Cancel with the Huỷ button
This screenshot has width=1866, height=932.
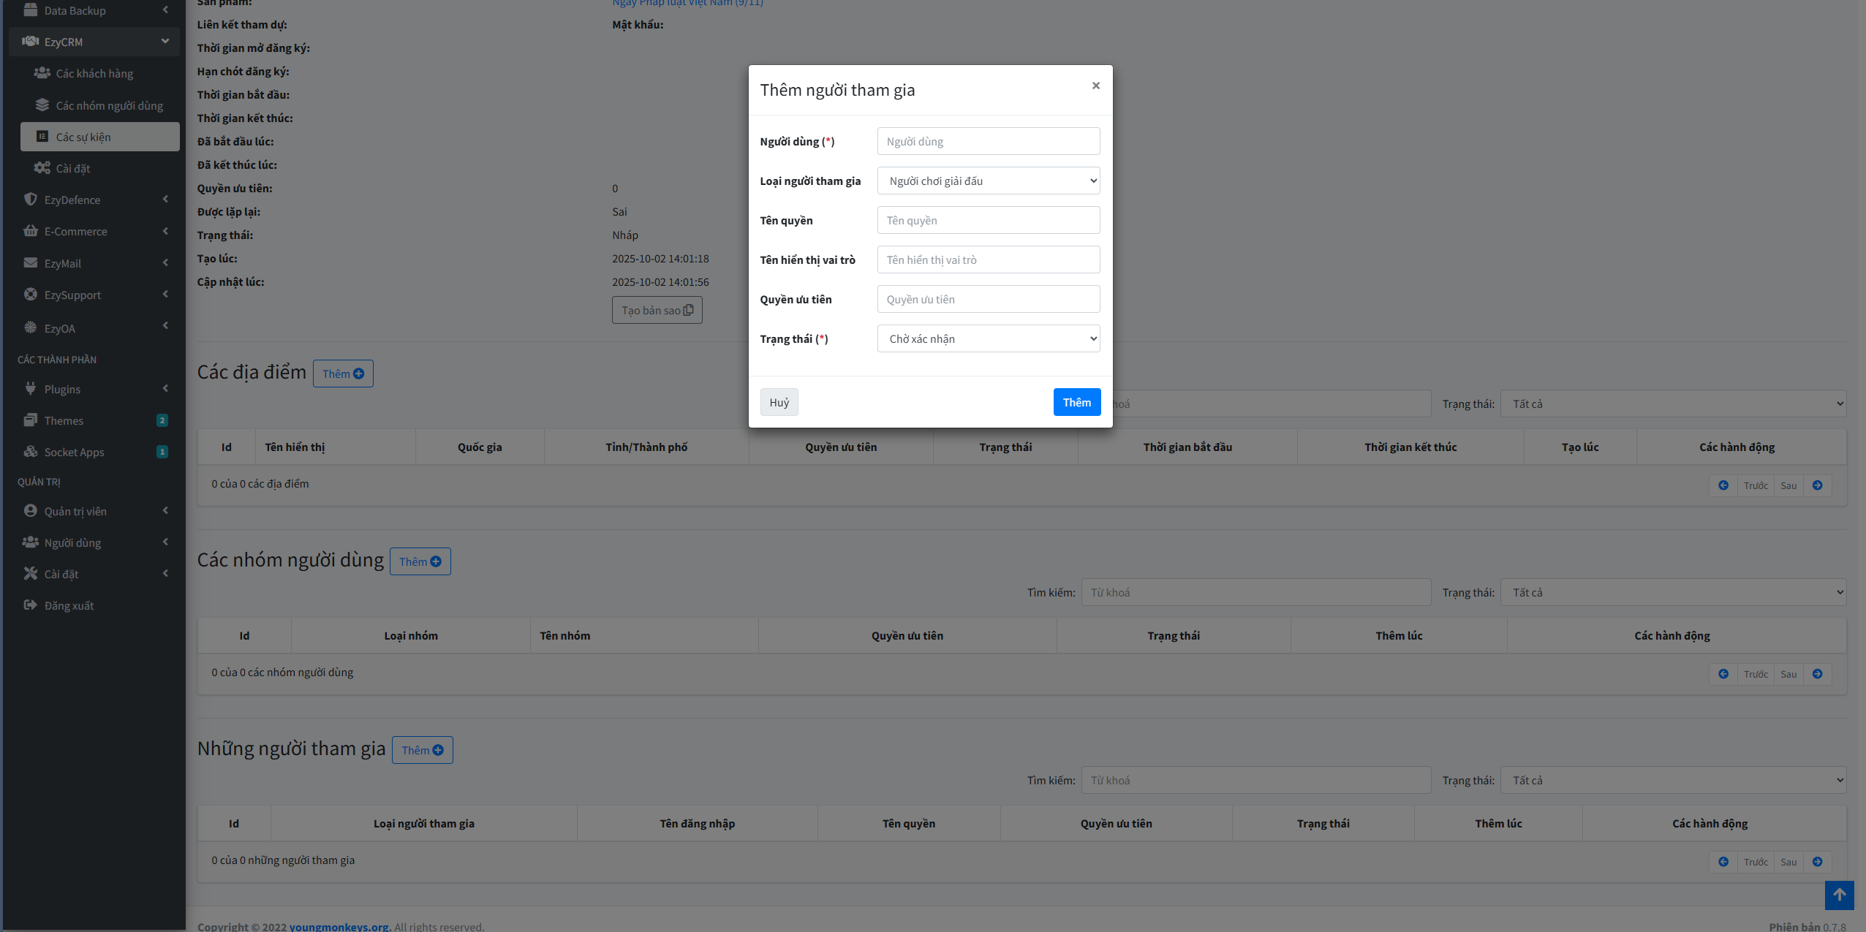pyautogui.click(x=779, y=403)
